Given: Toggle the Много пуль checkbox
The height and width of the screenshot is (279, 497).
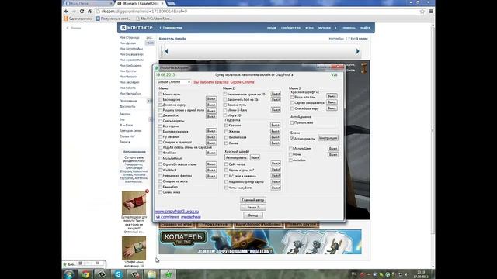Looking at the screenshot, I should [x=161, y=95].
